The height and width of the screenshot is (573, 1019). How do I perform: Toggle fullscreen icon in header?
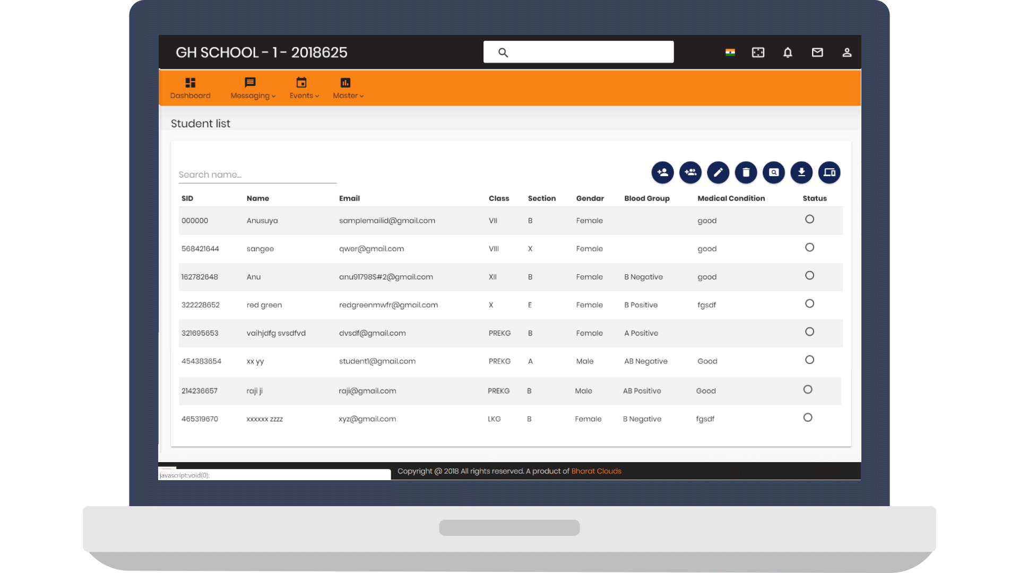[758, 53]
